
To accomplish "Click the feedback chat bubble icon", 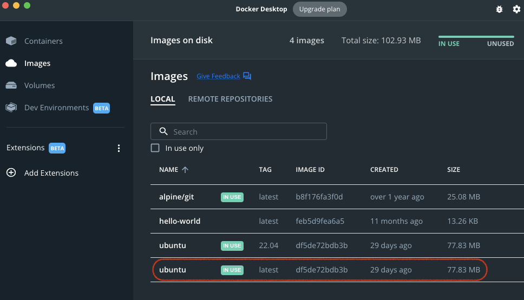I will (247, 76).
